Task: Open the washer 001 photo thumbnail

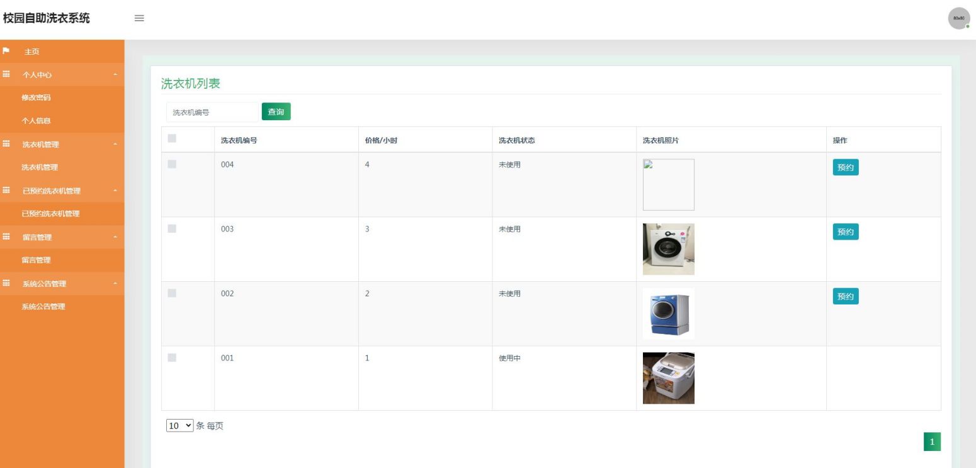Action: click(x=668, y=378)
